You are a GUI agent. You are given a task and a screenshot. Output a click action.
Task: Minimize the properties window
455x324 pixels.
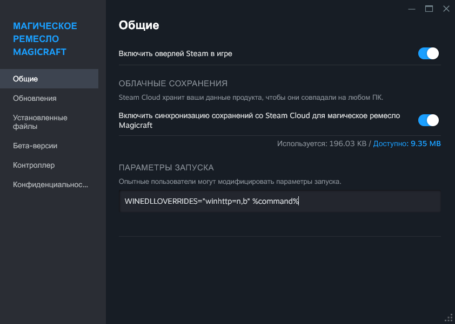413,9
